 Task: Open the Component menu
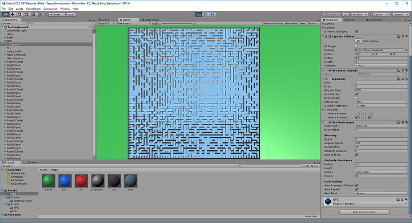[x=50, y=9]
